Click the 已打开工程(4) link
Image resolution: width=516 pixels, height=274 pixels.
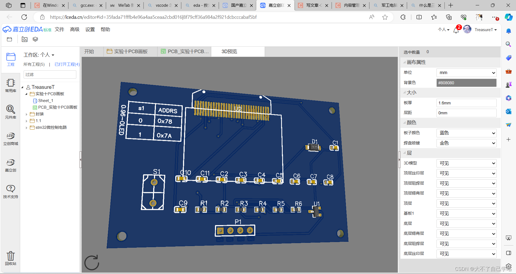[67, 64]
